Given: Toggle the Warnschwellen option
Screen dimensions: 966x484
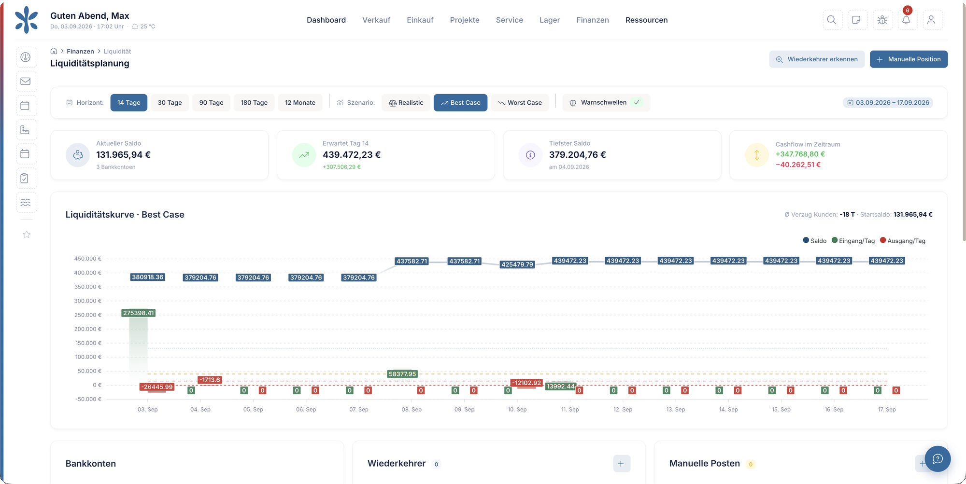Looking at the screenshot, I should (x=606, y=103).
